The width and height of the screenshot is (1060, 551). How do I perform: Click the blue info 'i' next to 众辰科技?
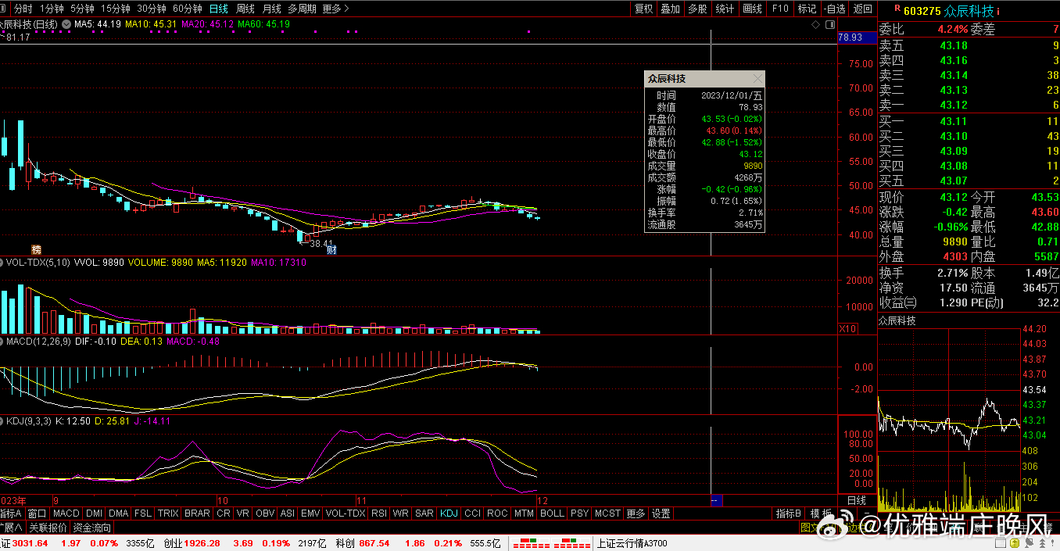997,11
